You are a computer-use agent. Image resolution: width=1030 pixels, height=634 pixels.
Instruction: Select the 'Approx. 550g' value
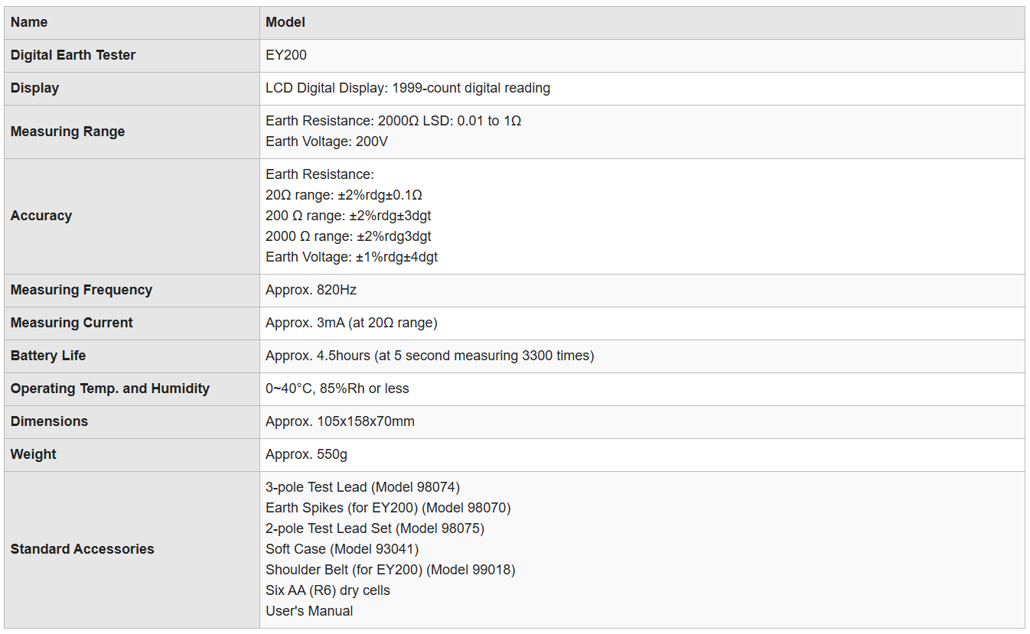click(x=306, y=454)
